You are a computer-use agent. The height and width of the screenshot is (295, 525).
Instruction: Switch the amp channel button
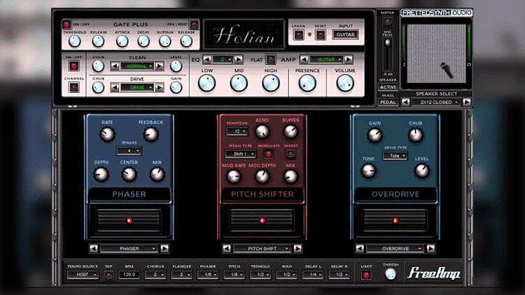73,87
